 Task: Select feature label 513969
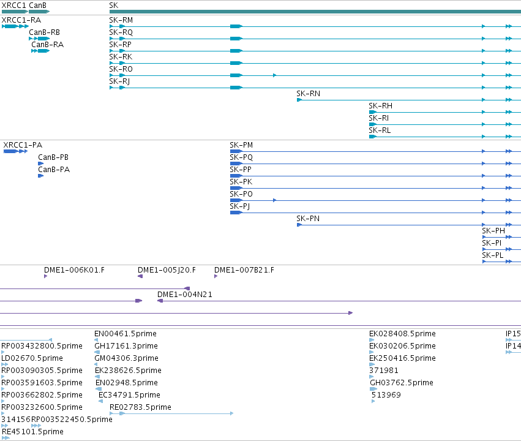pos(386,395)
